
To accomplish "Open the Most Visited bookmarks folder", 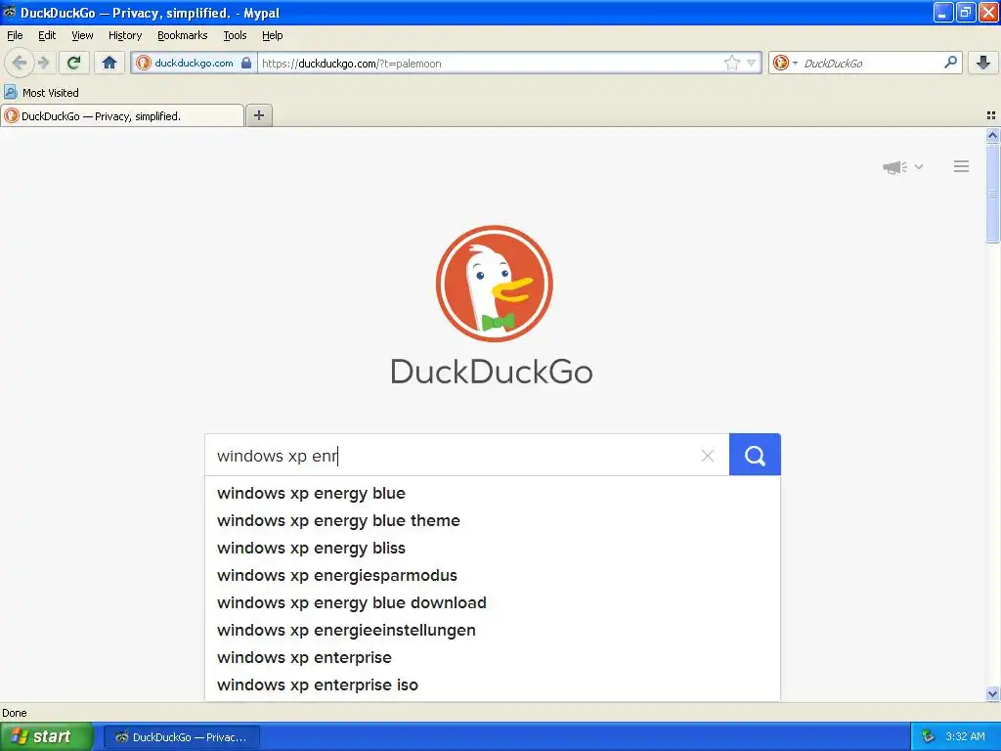I will click(x=42, y=93).
